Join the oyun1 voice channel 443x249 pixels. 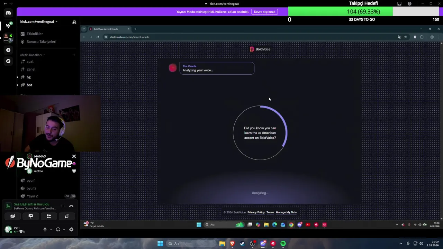[x=31, y=181]
